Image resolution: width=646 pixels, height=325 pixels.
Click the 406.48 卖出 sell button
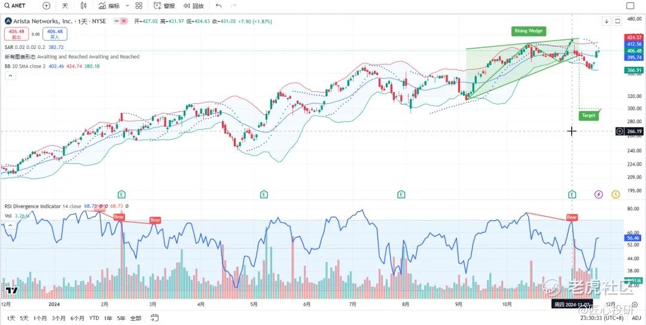click(17, 33)
